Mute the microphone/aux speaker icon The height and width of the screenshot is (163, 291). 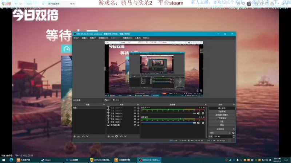click(x=198, y=113)
